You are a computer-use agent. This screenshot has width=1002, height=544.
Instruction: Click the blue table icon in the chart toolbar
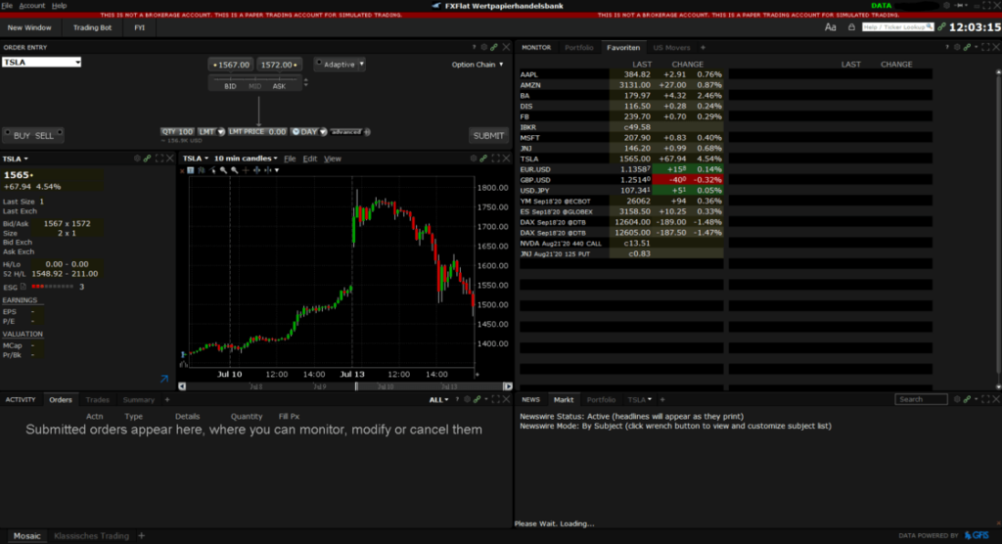(x=191, y=170)
